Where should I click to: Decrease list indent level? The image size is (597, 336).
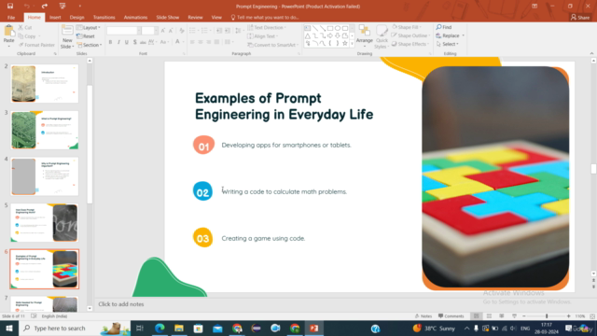click(x=219, y=31)
